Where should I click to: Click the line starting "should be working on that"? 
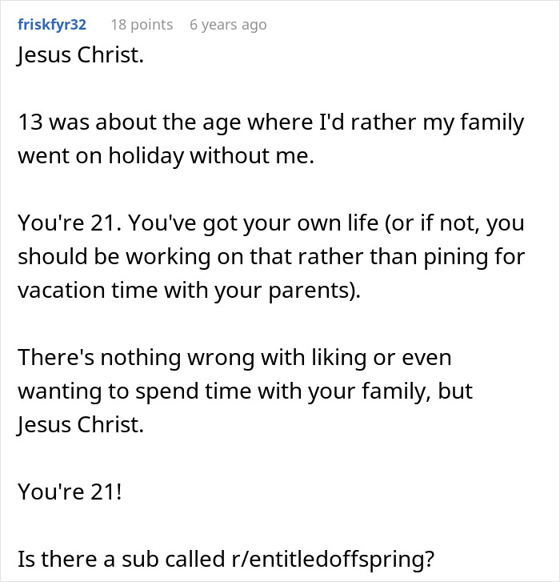pyautogui.click(x=271, y=258)
